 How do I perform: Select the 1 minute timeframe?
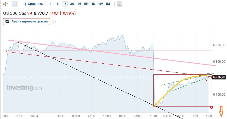(x=51, y=4)
